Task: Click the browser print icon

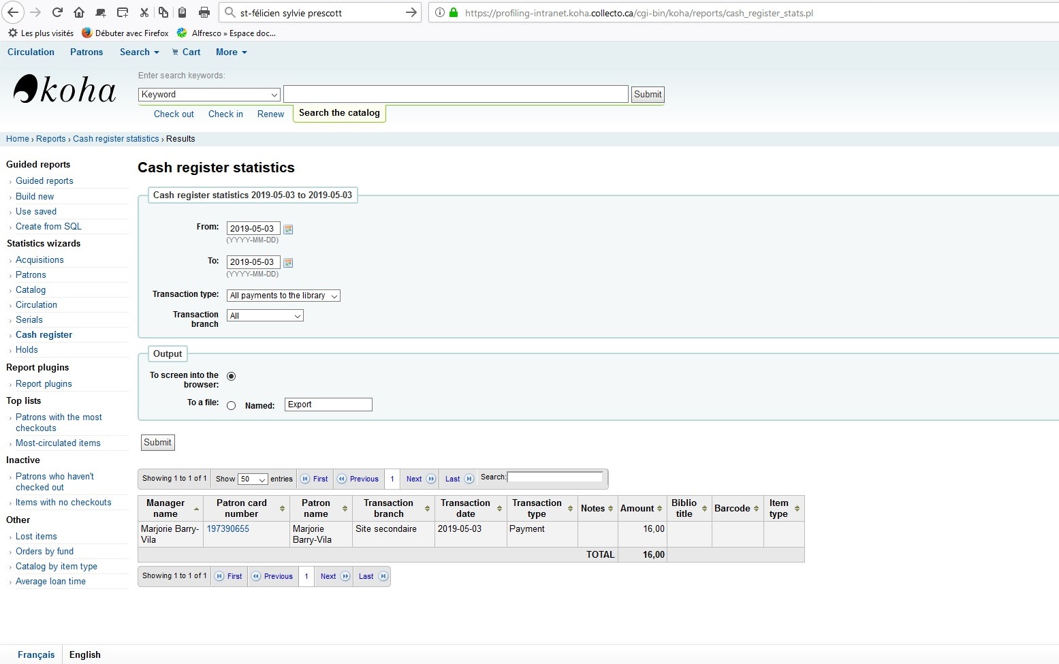Action: tap(204, 12)
